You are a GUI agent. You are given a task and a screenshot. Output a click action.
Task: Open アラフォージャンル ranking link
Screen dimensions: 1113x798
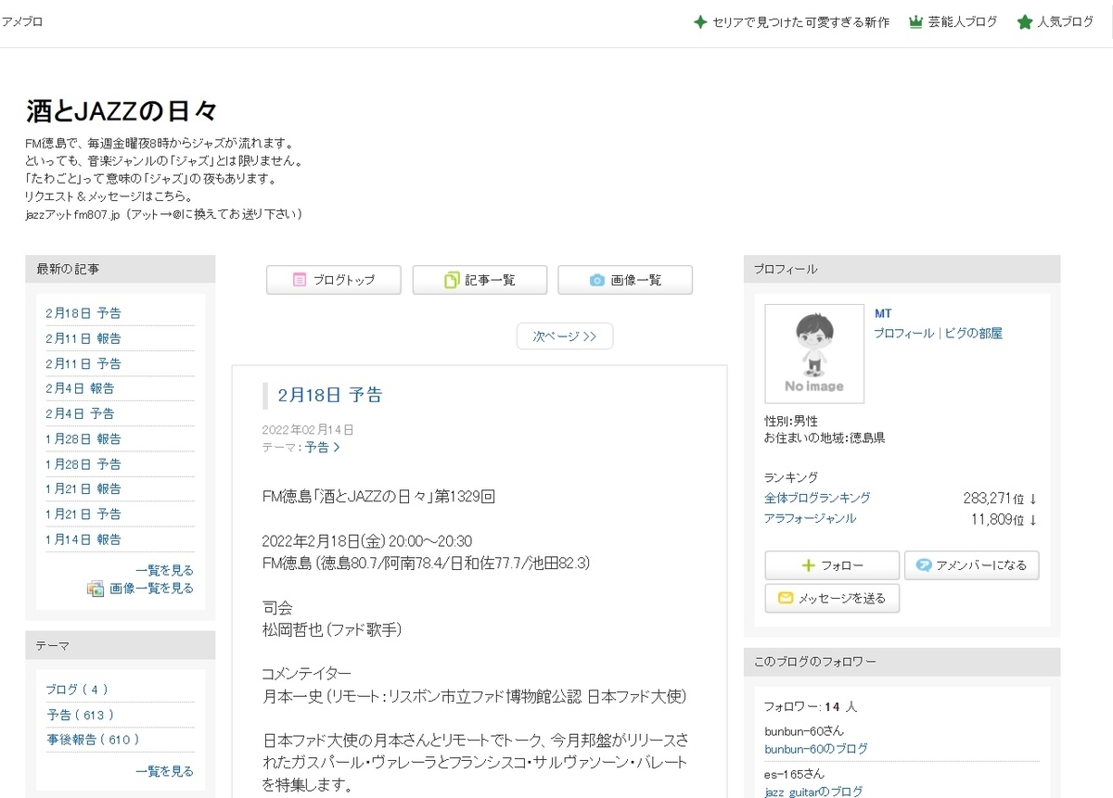point(810,518)
